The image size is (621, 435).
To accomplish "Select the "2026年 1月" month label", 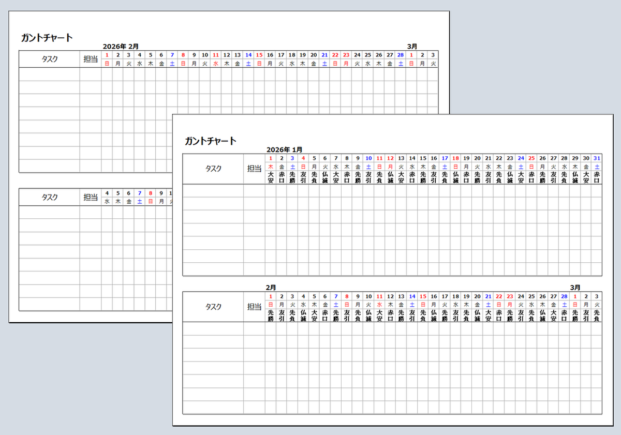I will 284,149.
